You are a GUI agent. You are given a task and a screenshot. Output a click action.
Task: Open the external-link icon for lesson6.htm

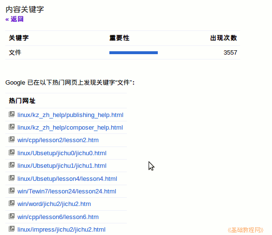coord(12,216)
